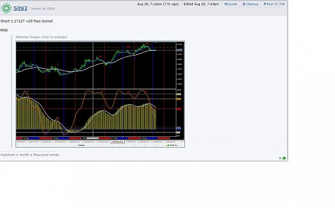
Task: Click the 'A picture is worth a thousand words.' signature
Action: click(x=30, y=155)
